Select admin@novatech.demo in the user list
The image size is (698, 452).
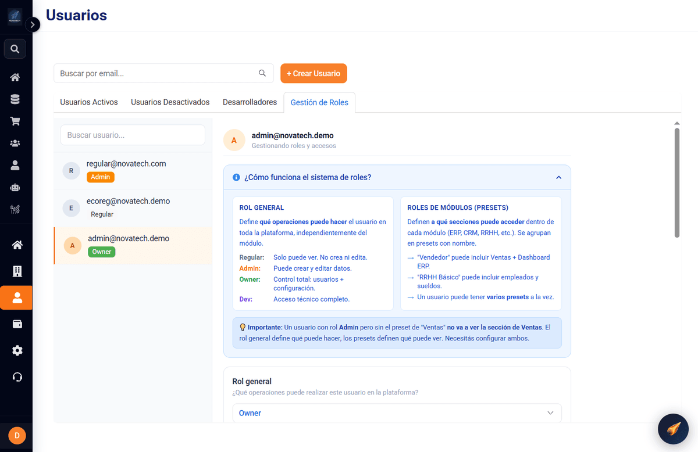133,246
